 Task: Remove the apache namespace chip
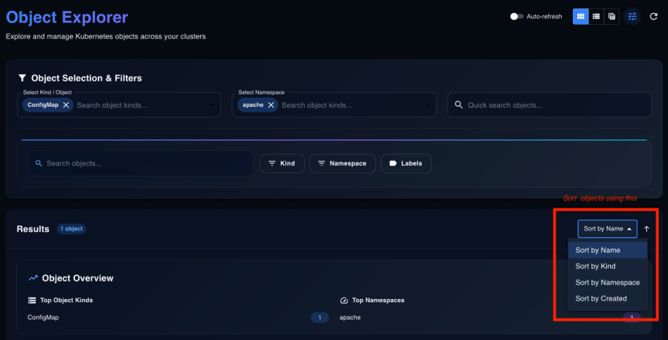pos(271,105)
